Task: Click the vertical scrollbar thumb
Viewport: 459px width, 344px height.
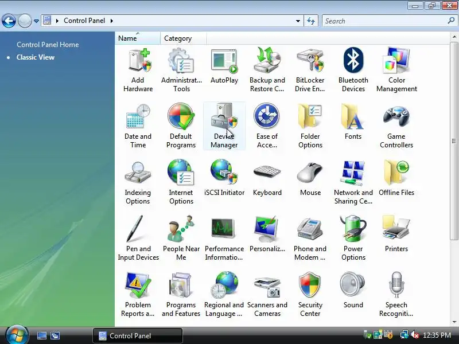Action: 454,141
